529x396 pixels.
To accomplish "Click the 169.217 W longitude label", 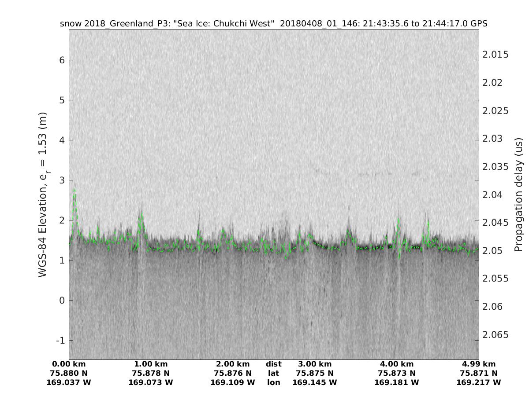I will coord(479,382).
